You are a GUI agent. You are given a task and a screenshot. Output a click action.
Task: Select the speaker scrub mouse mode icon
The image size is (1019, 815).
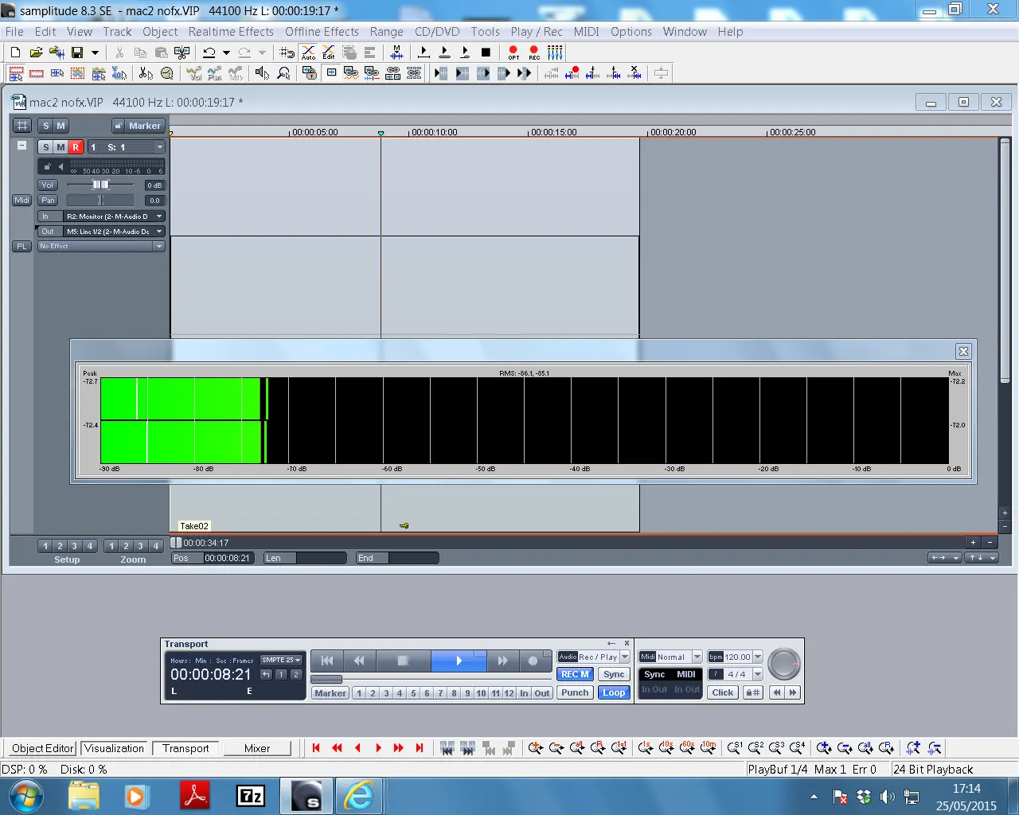[262, 73]
